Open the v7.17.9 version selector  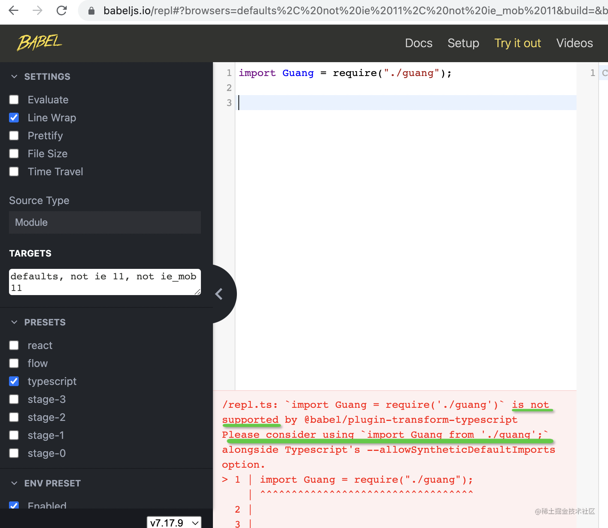(x=174, y=522)
